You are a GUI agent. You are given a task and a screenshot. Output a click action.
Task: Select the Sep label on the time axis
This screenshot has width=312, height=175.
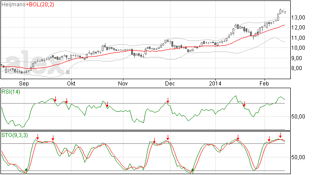24,83
